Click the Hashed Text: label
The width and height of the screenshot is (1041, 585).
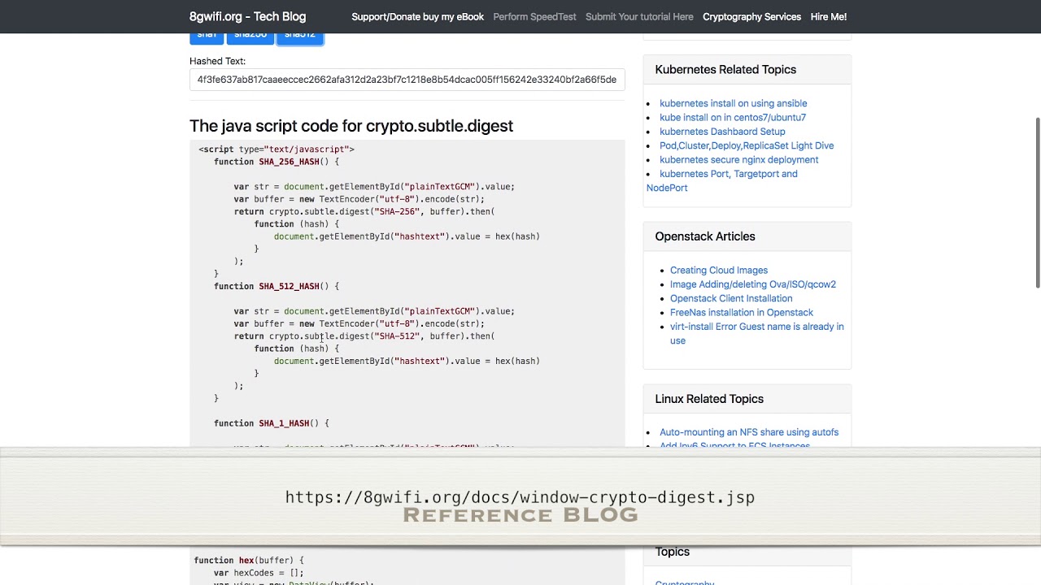217,61
